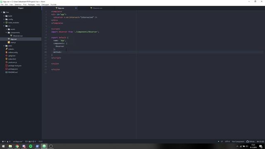Image resolution: width=265 pixels, height=149 pixels.
Task: Click the file path in status bar
Action: (18, 142)
